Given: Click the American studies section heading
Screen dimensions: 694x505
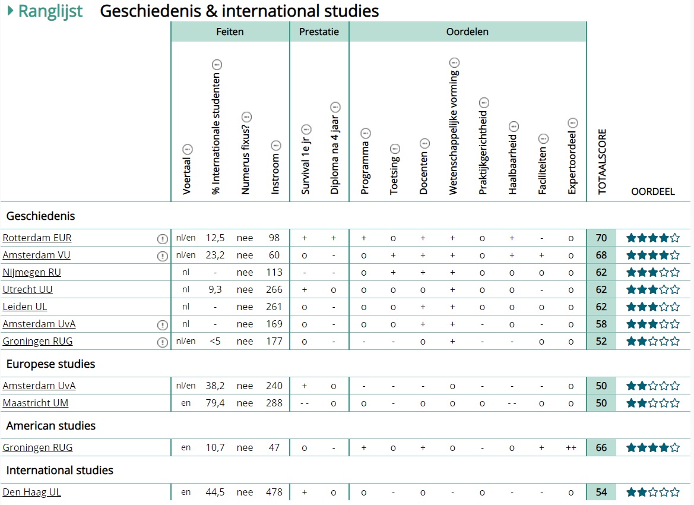Looking at the screenshot, I should click(51, 426).
